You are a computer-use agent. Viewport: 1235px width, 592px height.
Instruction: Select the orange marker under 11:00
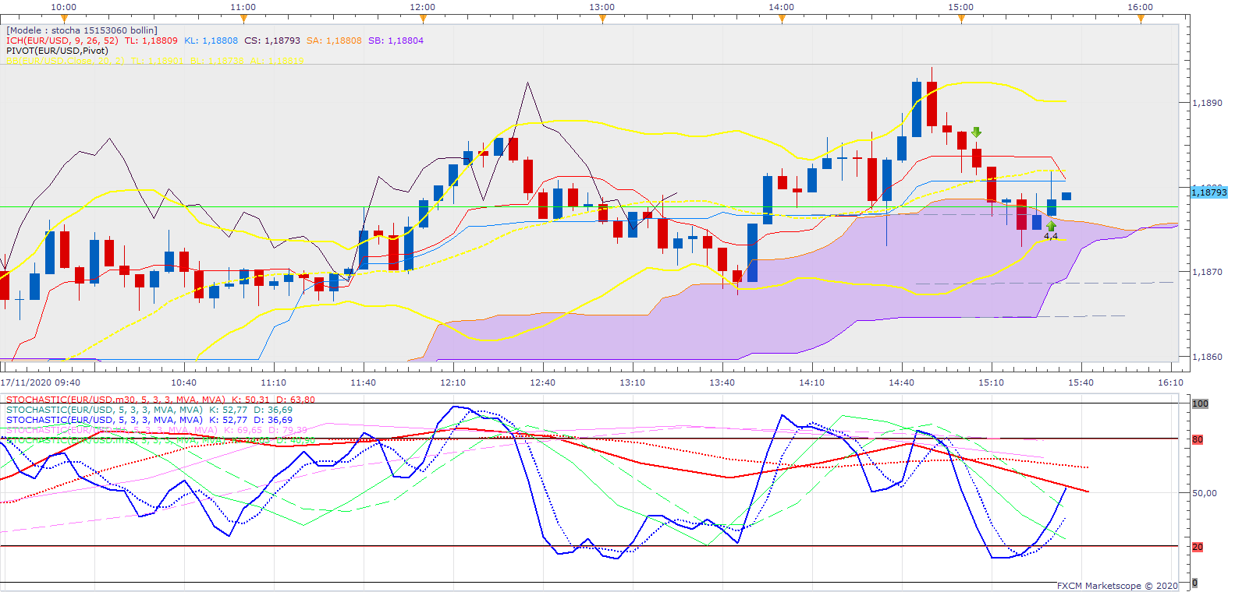coord(243,18)
